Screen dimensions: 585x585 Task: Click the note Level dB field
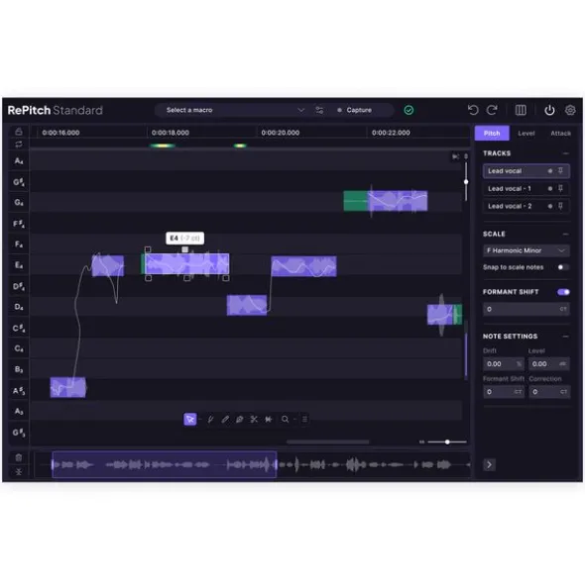(548, 363)
